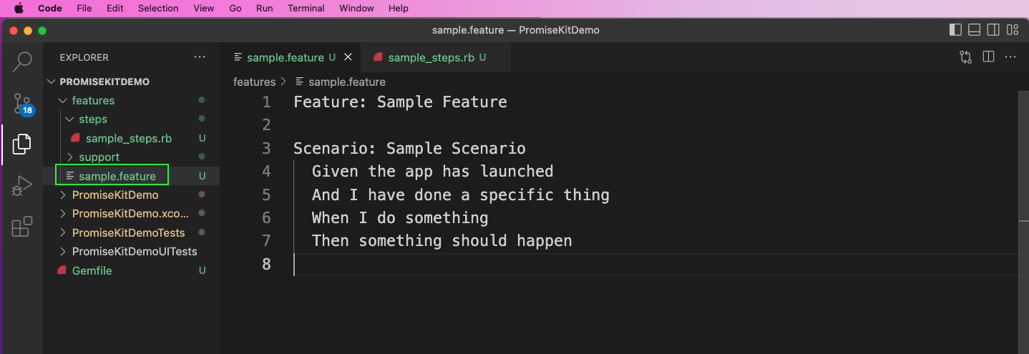Image resolution: width=1029 pixels, height=354 pixels.
Task: Open the Edit menu
Action: [x=114, y=9]
